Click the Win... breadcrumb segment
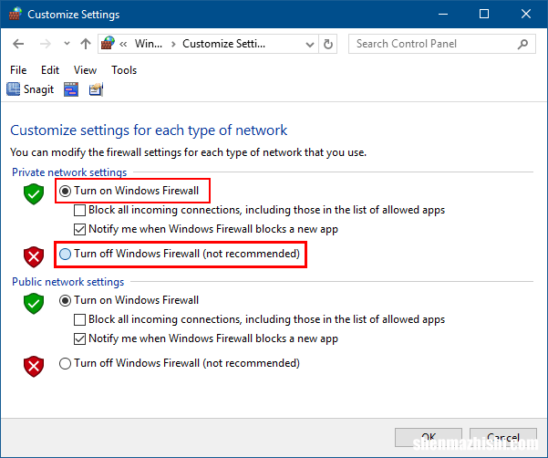Screen dimensions: 548x458 pos(149,44)
